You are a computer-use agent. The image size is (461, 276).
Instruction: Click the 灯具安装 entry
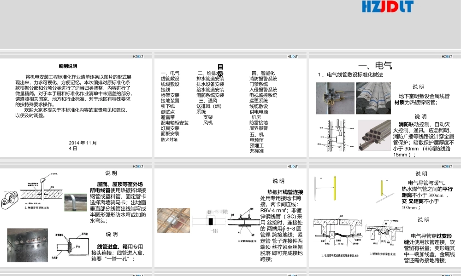click(170, 128)
